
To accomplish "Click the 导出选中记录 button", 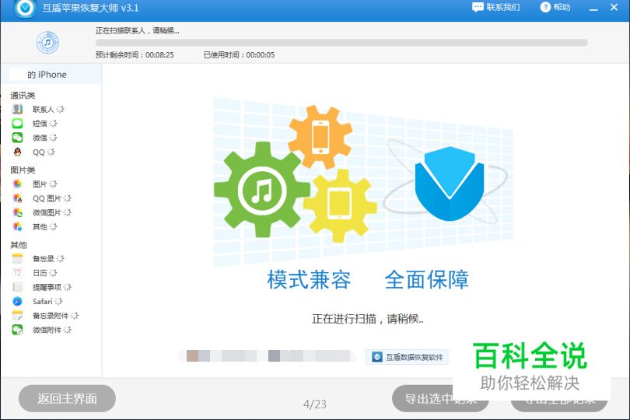I will point(440,398).
